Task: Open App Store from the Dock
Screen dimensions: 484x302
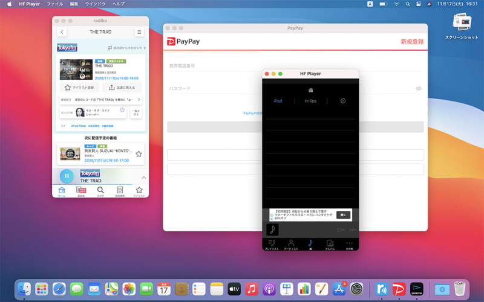Action: 339,289
